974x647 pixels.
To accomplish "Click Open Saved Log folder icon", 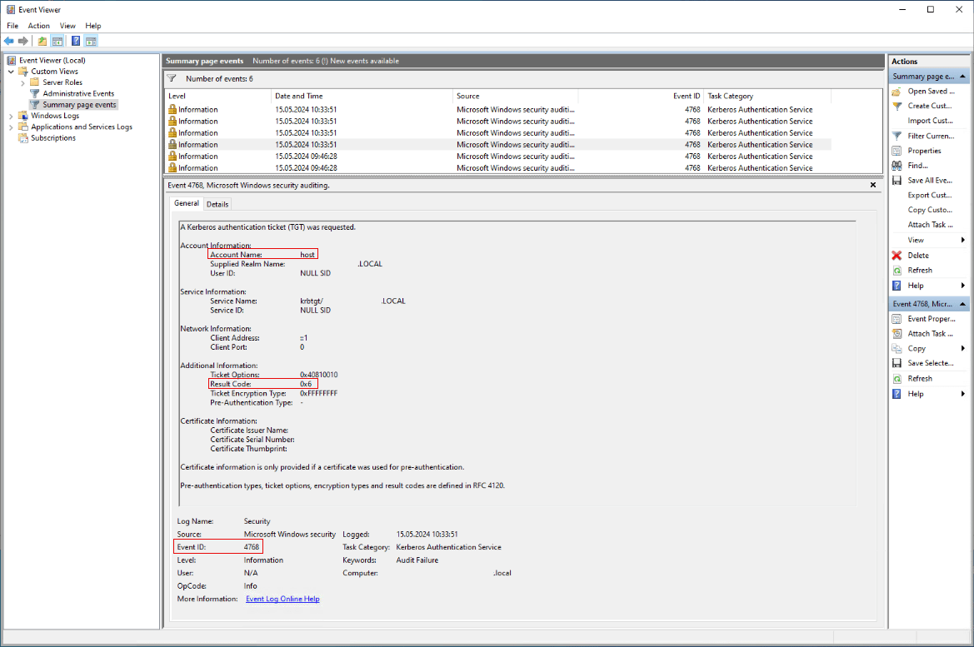I will pos(897,92).
